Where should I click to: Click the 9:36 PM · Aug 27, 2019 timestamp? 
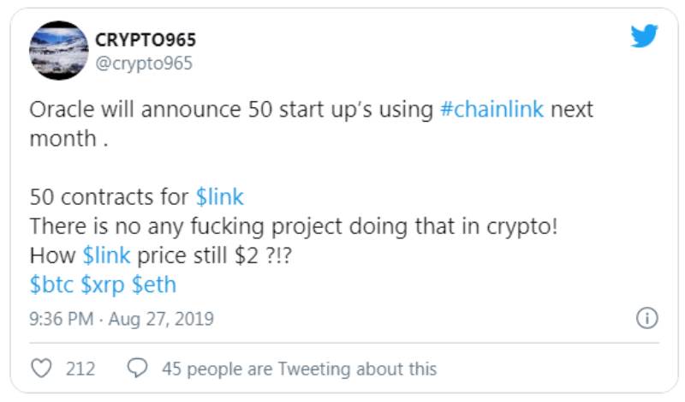point(122,319)
